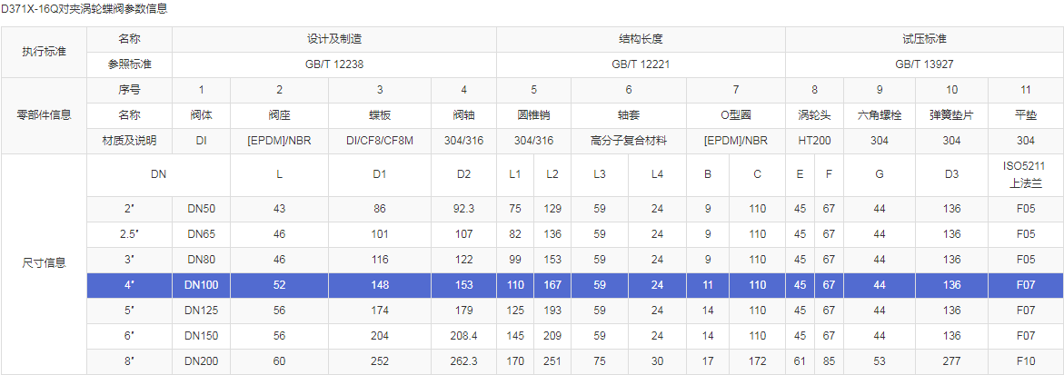Screen dimensions: 1064x375
Task: Select the DN200 size cell
Action: 201,361
